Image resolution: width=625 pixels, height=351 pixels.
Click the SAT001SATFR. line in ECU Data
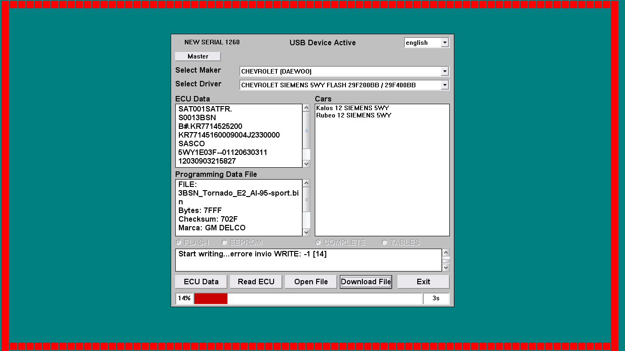point(205,109)
